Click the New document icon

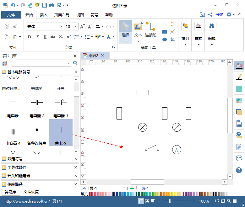(x=30, y=5)
